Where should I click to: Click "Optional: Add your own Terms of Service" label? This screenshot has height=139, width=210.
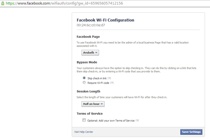pyautogui.click(x=111, y=121)
